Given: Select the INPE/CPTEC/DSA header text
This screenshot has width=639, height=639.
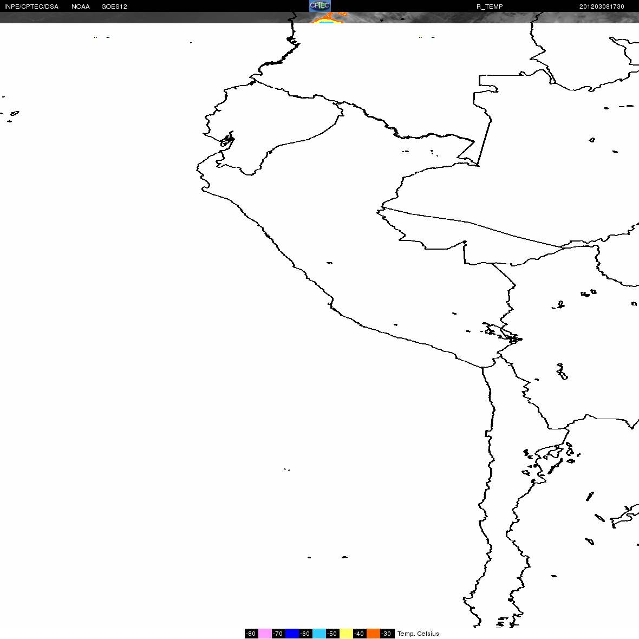Looking at the screenshot, I should pyautogui.click(x=31, y=6).
